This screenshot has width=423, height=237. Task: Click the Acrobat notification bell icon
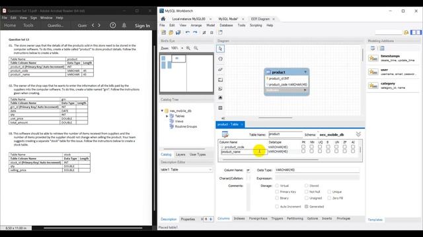(124, 25)
